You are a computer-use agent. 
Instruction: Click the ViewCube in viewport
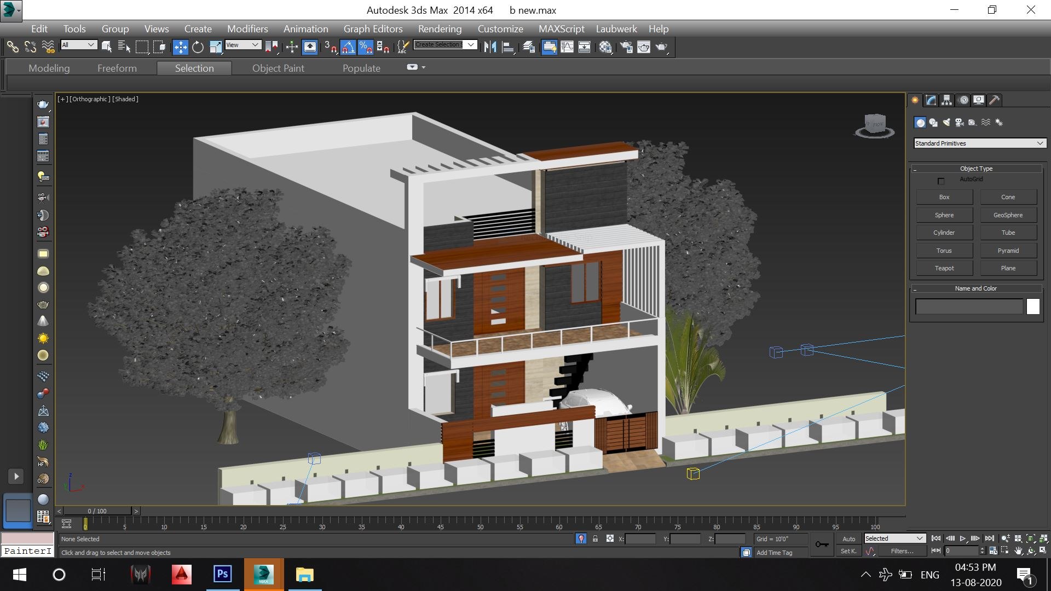875,126
